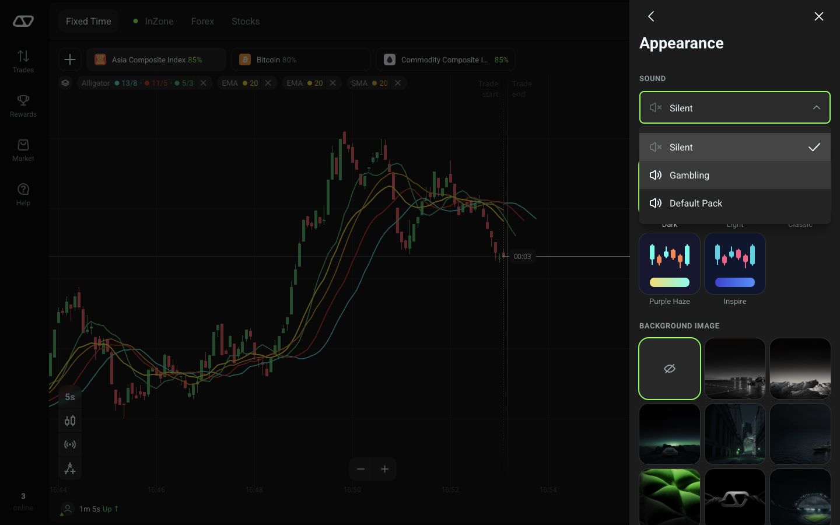This screenshot has height=525, width=840.
Task: Zoom in the chart with plus button
Action: click(x=385, y=469)
